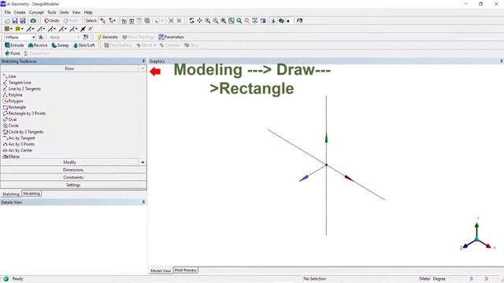Open the File menu

pyautogui.click(x=7, y=13)
